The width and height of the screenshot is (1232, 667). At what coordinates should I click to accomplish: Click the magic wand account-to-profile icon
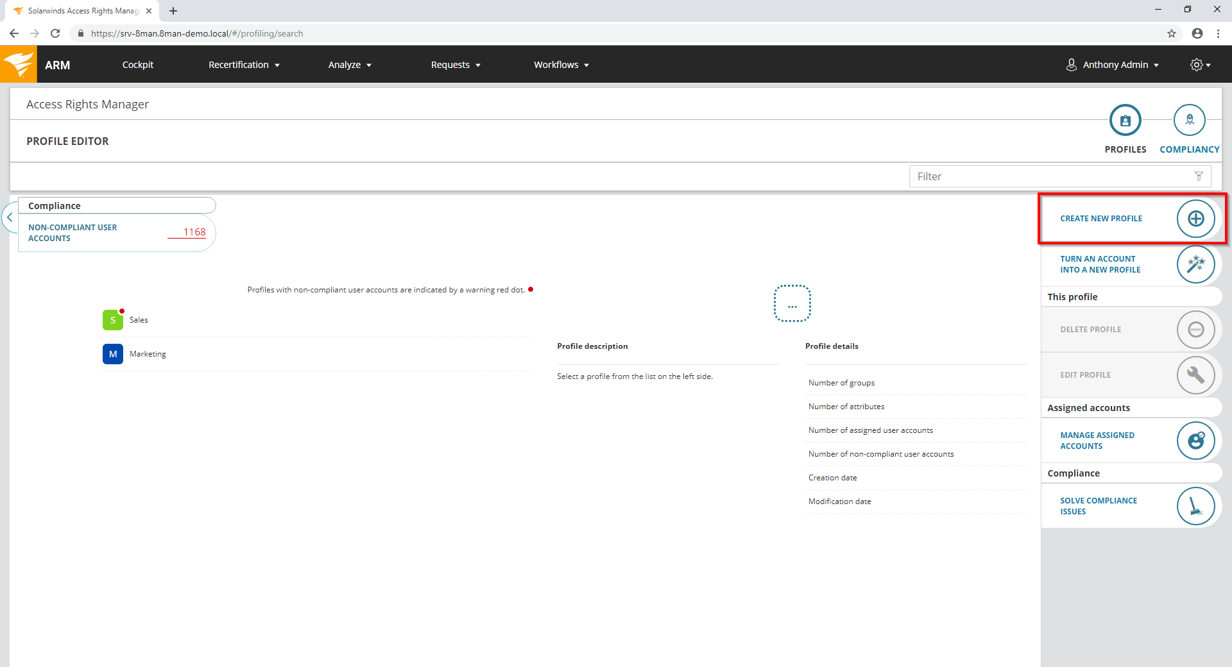coord(1195,264)
